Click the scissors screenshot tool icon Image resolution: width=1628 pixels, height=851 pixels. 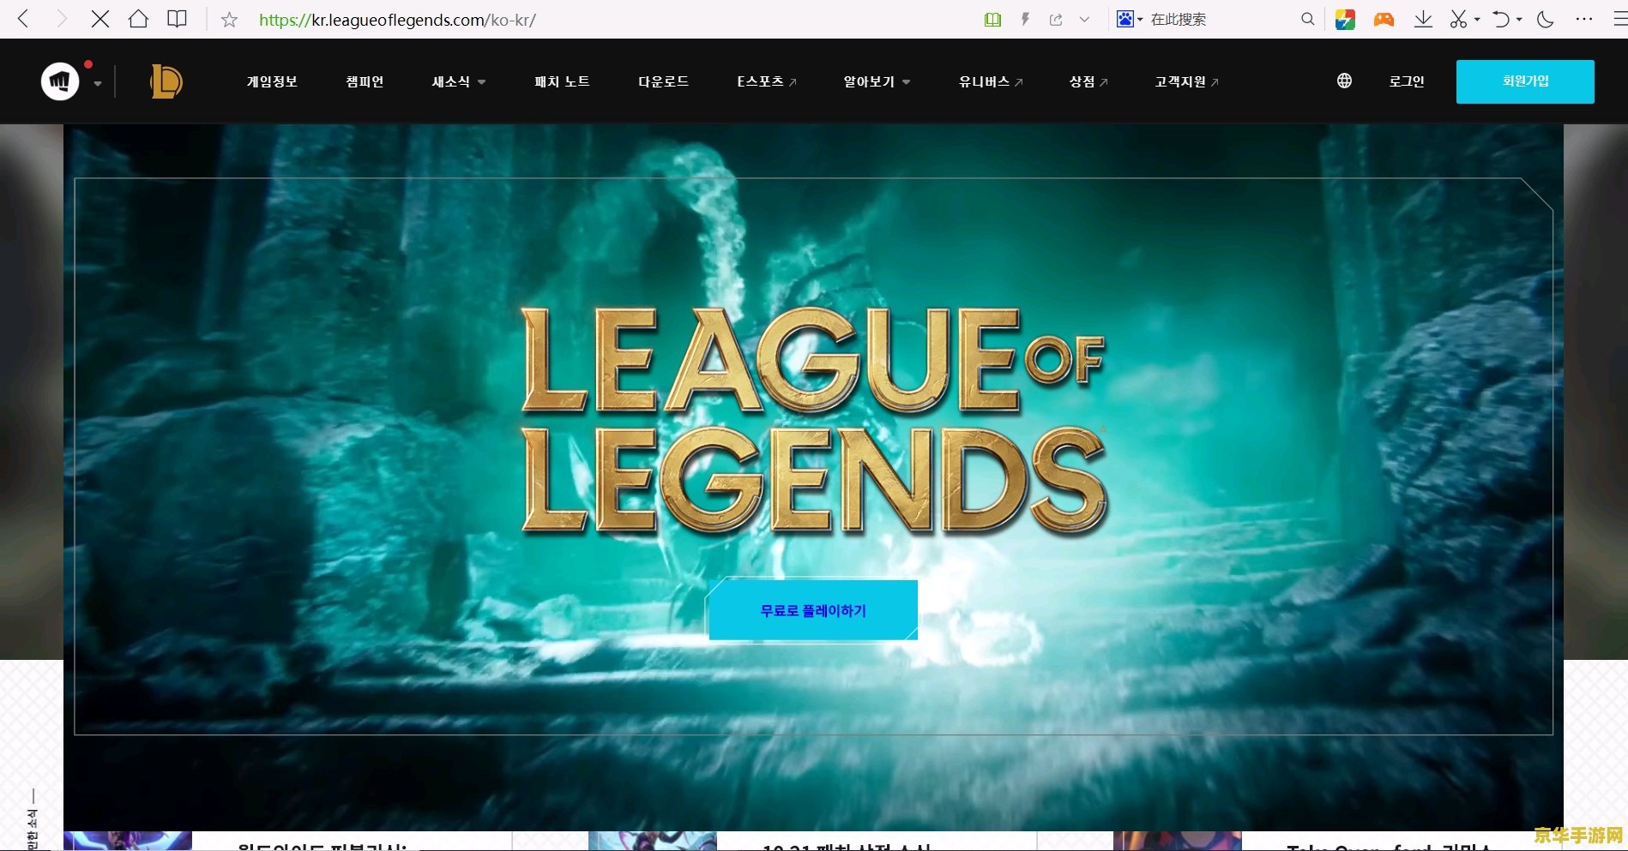tap(1458, 19)
